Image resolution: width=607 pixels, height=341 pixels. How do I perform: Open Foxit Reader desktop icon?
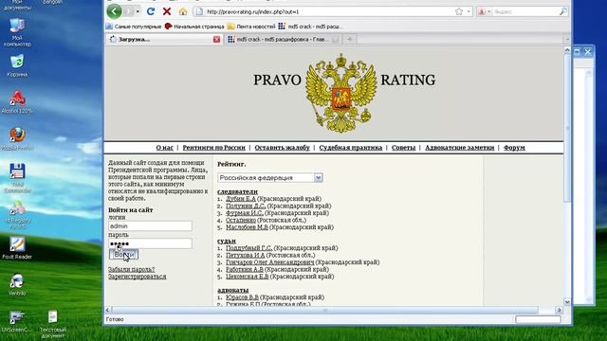(17, 248)
